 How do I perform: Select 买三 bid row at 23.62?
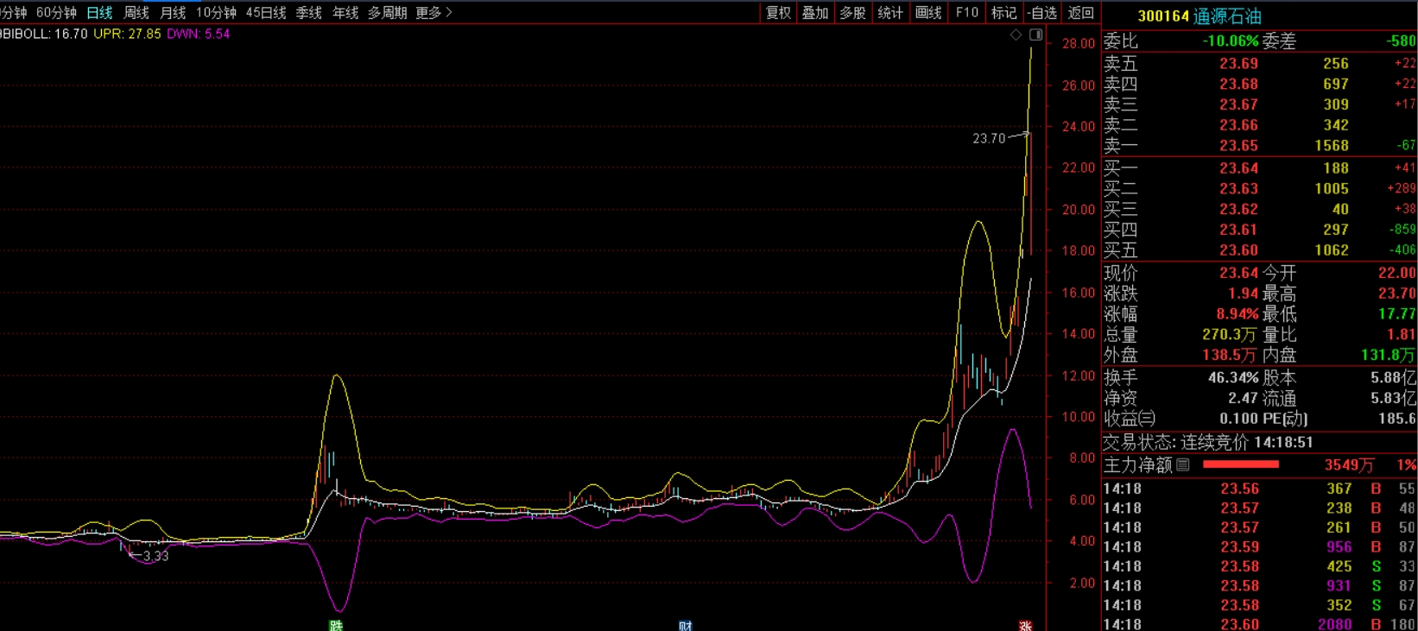tap(1259, 209)
